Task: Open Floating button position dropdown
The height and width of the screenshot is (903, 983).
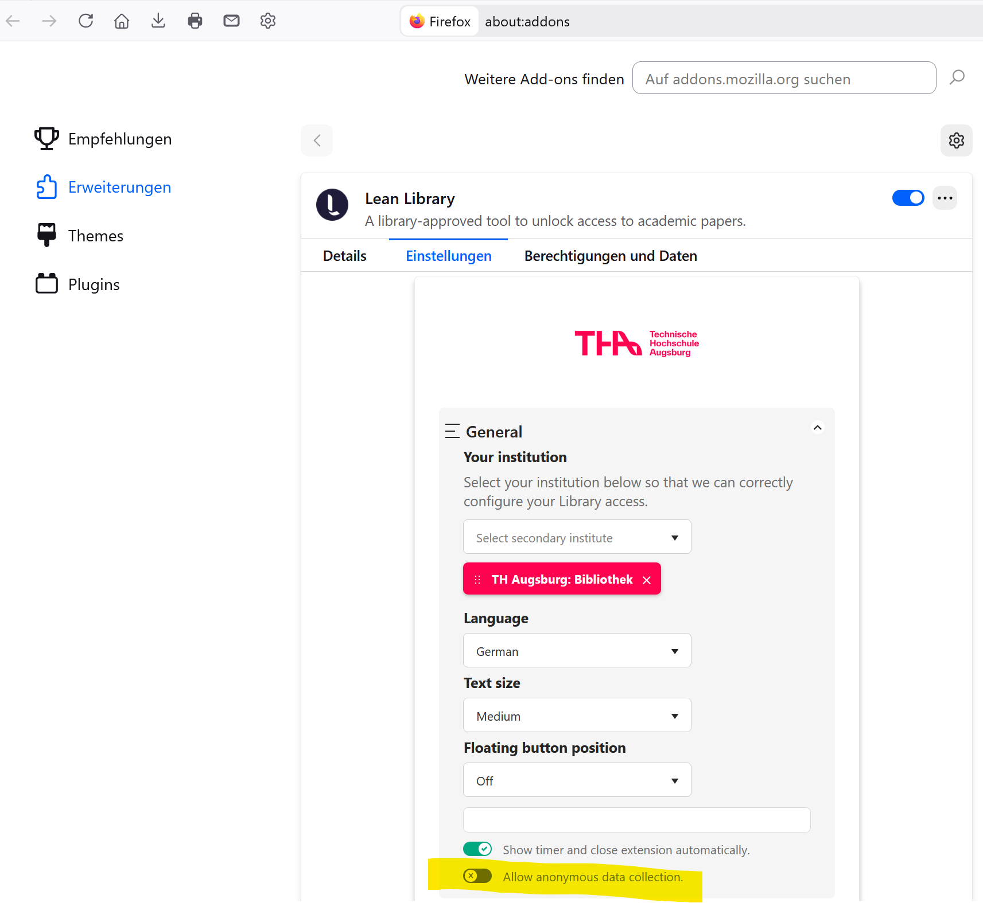Action: click(x=577, y=780)
